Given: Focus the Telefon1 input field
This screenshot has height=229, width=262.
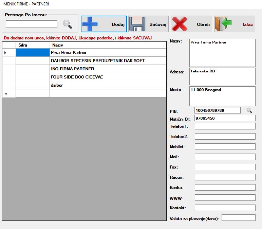Looking at the screenshot, I should (x=225, y=126).
